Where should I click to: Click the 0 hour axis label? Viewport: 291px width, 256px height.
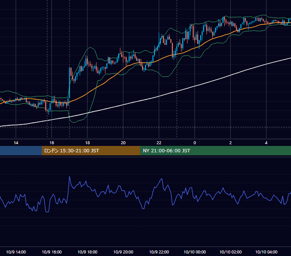(195, 143)
